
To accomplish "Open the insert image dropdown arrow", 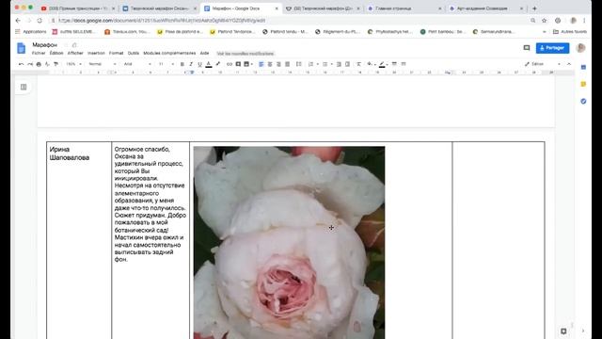I will (x=251, y=64).
